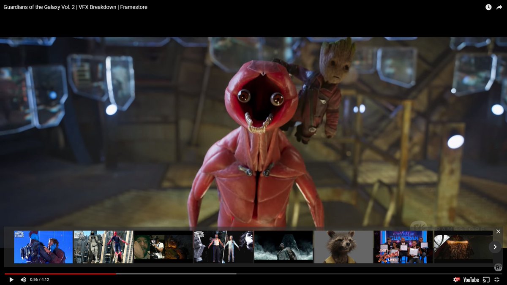Open the Jimmy Kimmel Live thumbnail
Viewport: 507px width, 285px height.
point(403,247)
